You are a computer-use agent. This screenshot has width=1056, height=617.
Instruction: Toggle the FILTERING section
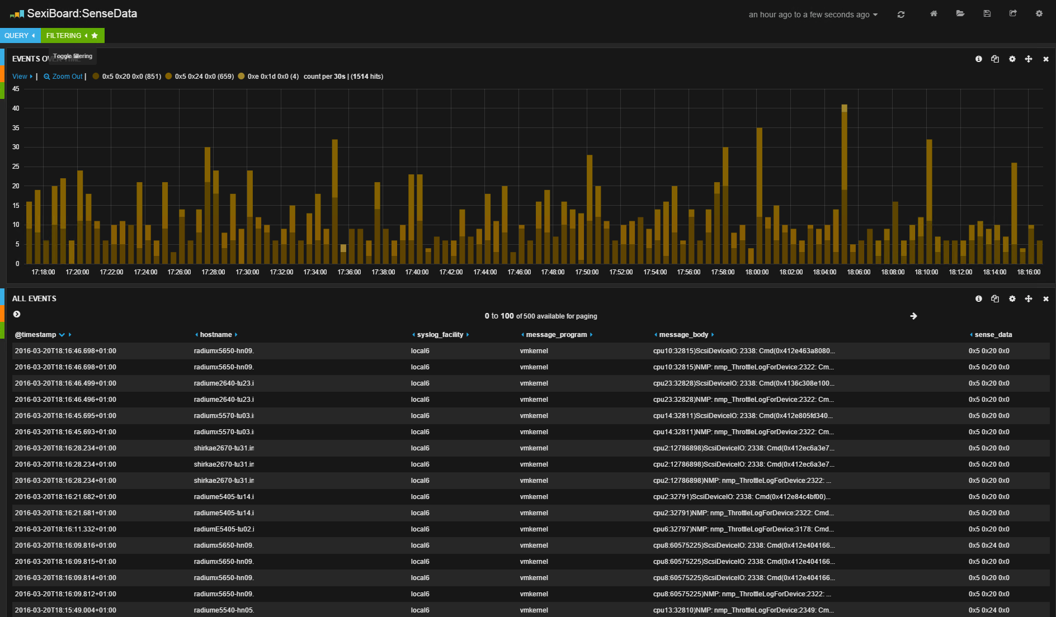pos(67,36)
